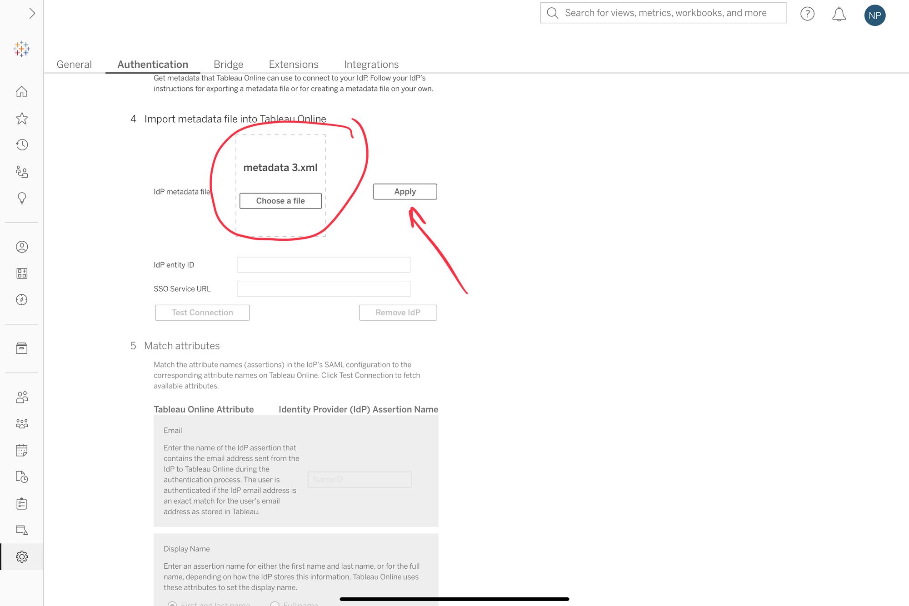Focus the search views and workbooks field
This screenshot has width=909, height=606.
pyautogui.click(x=663, y=13)
